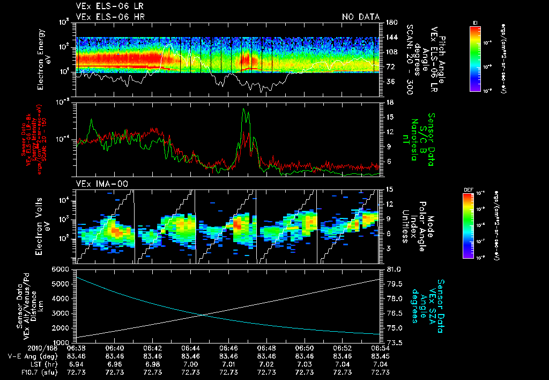Image resolution: width=549 pixels, height=380 pixels.
Task: Click the 79.5 SZA tick label
Action: click(394, 284)
